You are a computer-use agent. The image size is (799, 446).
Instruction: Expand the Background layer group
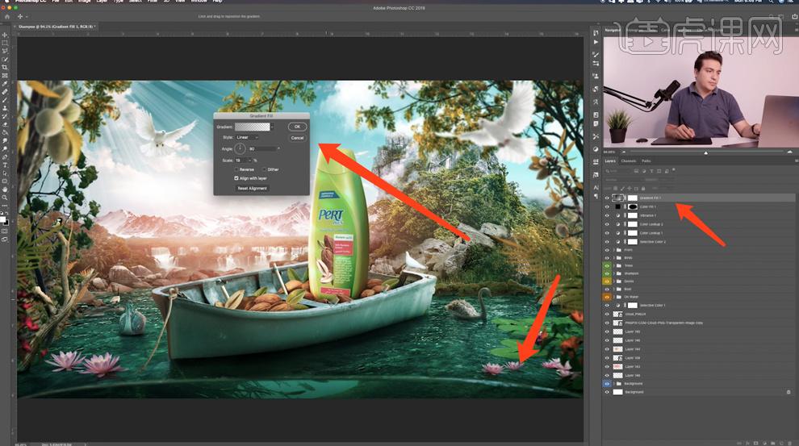614,383
